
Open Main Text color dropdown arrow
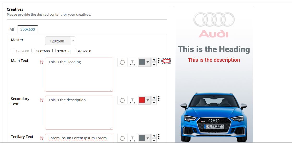(x=148, y=62)
